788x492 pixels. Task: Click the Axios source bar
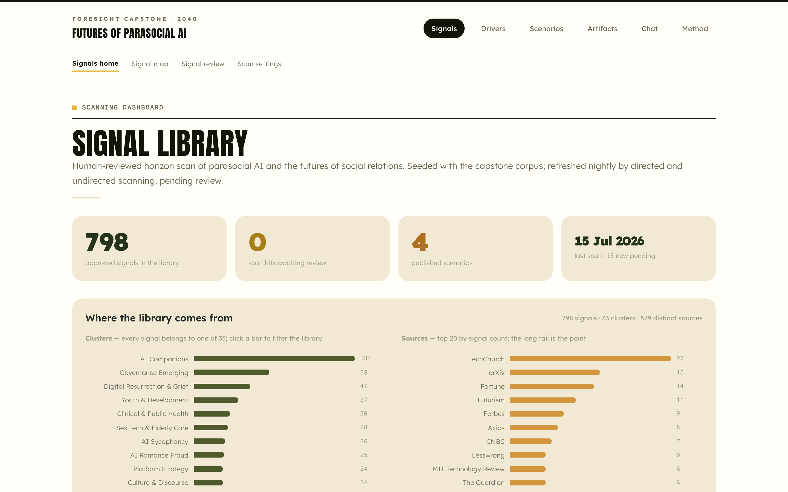coord(534,427)
